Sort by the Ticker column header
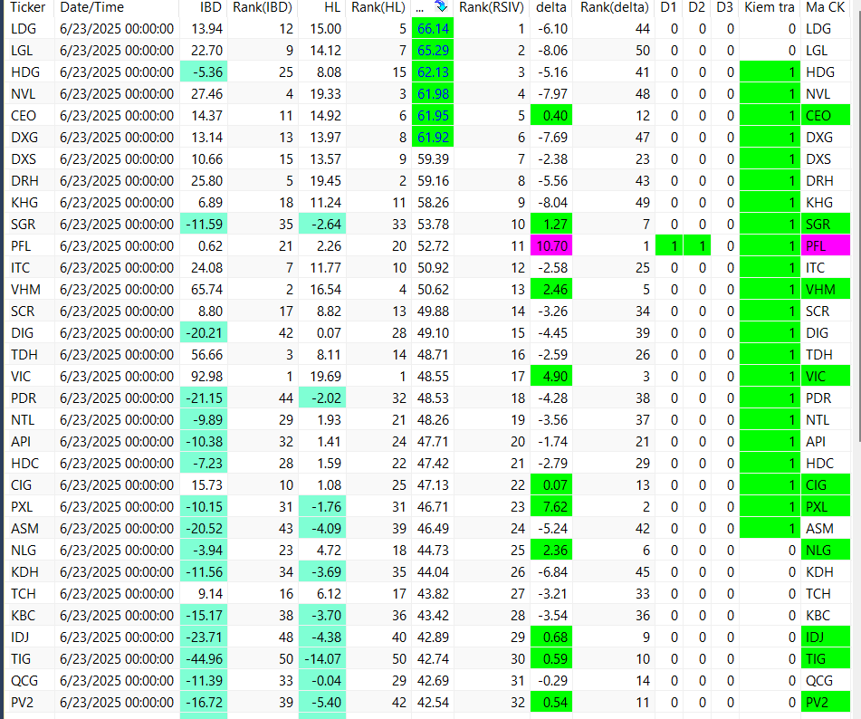Image resolution: width=861 pixels, height=719 pixels. 28,7
